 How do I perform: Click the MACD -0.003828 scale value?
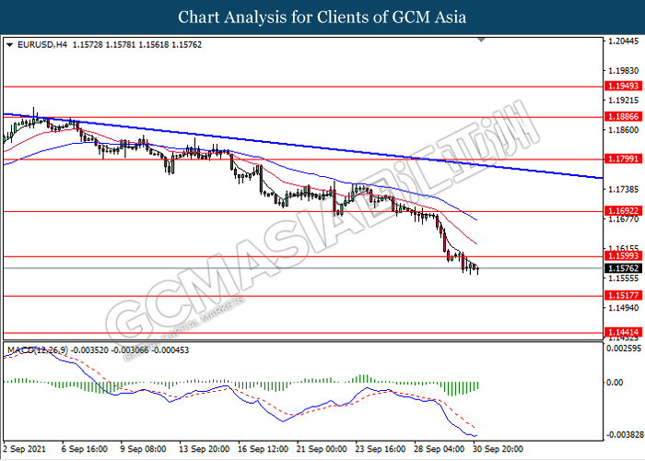coord(625,434)
